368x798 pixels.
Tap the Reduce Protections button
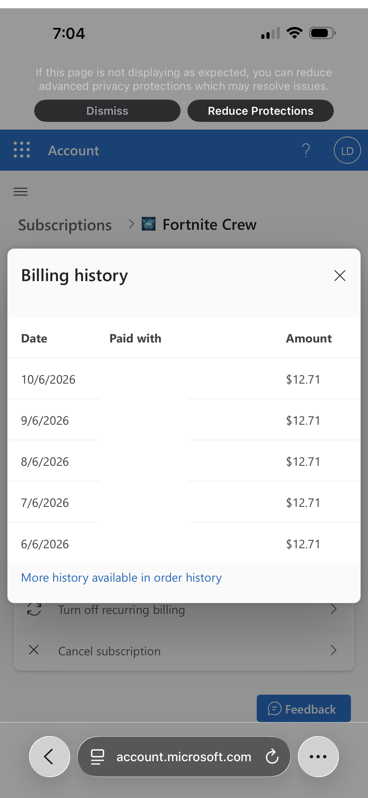click(260, 110)
